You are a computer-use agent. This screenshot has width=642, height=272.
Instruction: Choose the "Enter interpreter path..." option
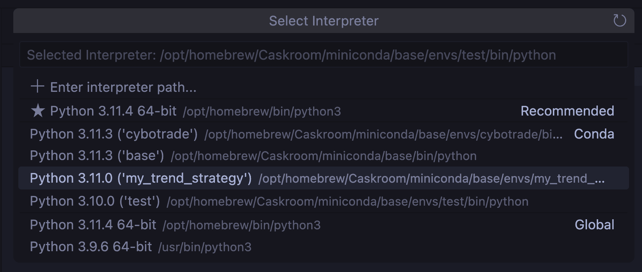123,87
